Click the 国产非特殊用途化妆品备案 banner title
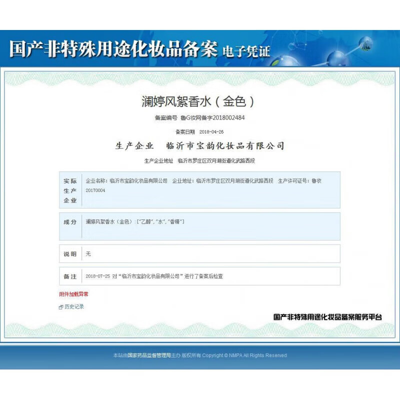The height and width of the screenshot is (400, 400). coord(113,50)
